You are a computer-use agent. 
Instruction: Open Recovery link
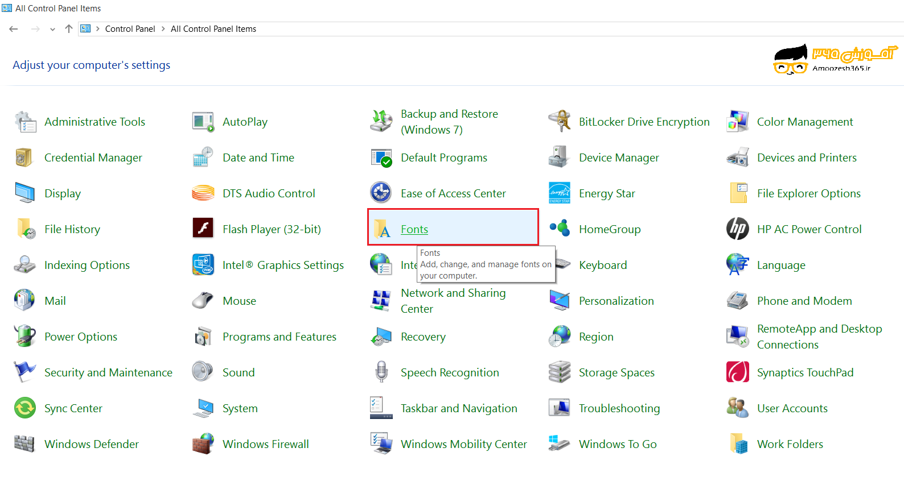tap(423, 337)
